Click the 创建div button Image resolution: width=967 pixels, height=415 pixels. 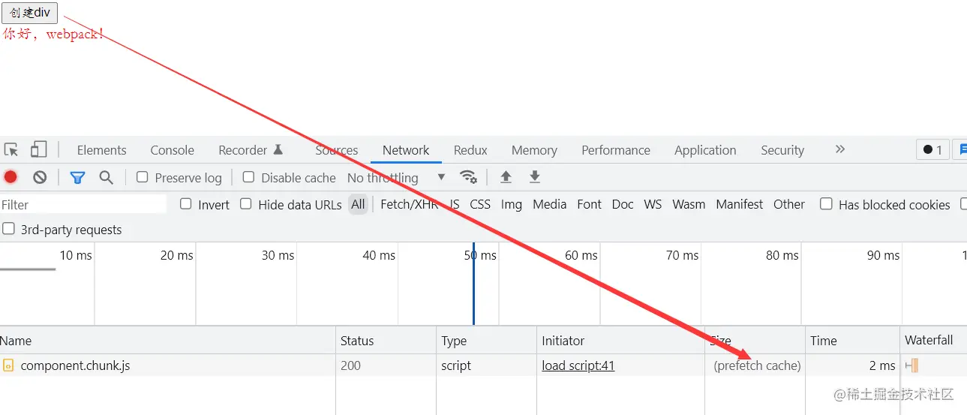coord(29,12)
